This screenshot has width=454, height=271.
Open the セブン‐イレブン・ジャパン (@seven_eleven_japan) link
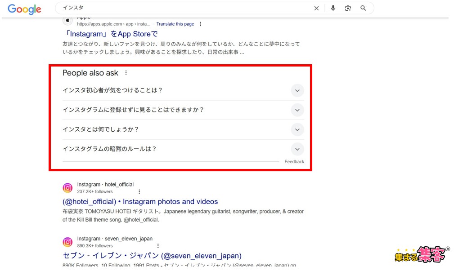[x=152, y=256]
